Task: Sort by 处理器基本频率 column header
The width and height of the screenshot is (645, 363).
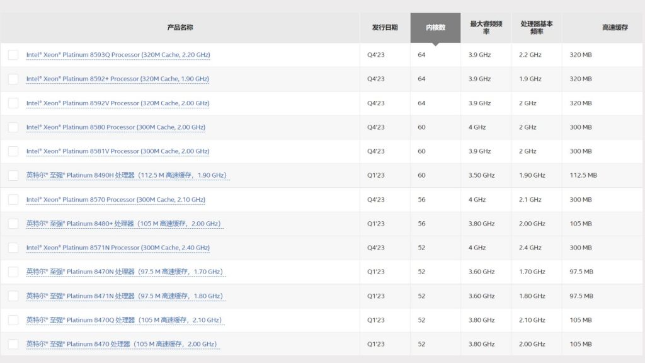Action: click(537, 28)
